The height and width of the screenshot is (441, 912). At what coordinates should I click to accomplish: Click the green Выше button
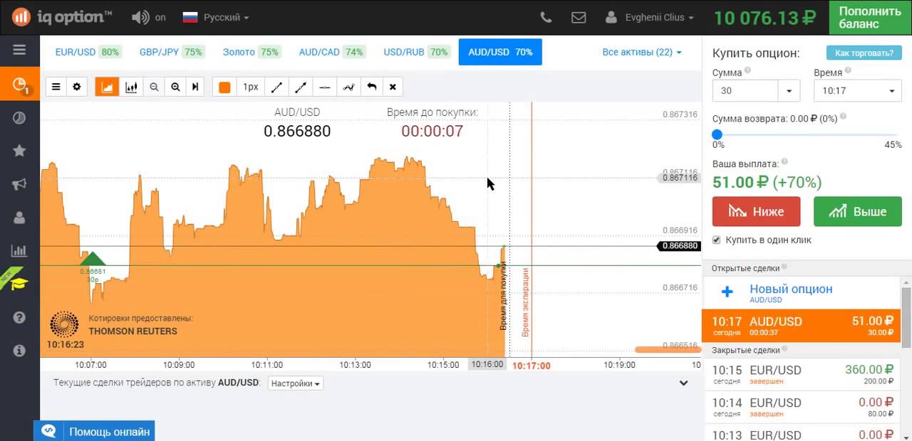click(x=857, y=211)
